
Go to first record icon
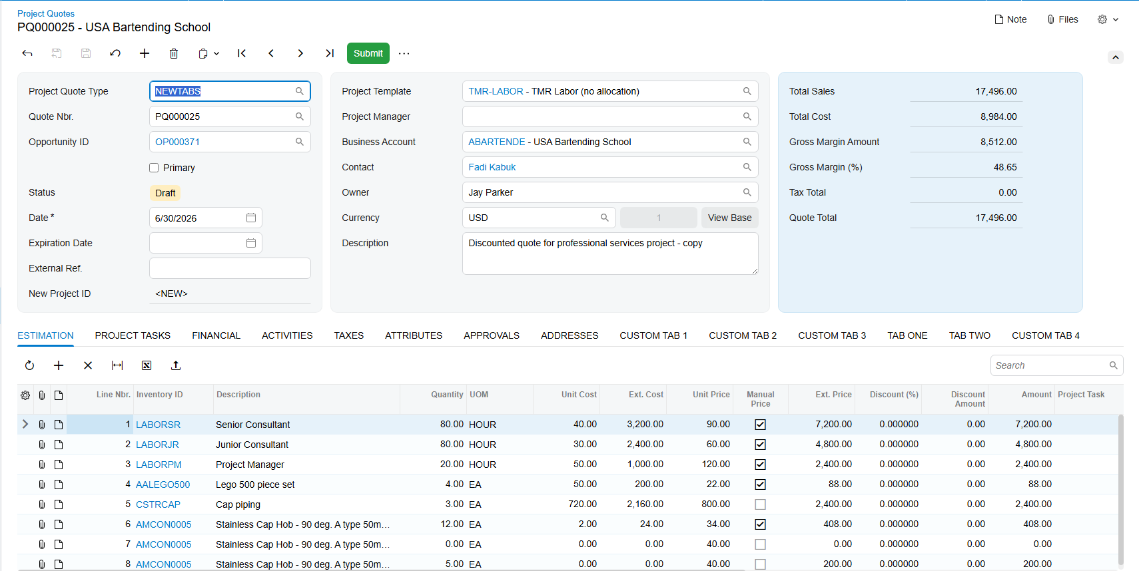coord(242,53)
